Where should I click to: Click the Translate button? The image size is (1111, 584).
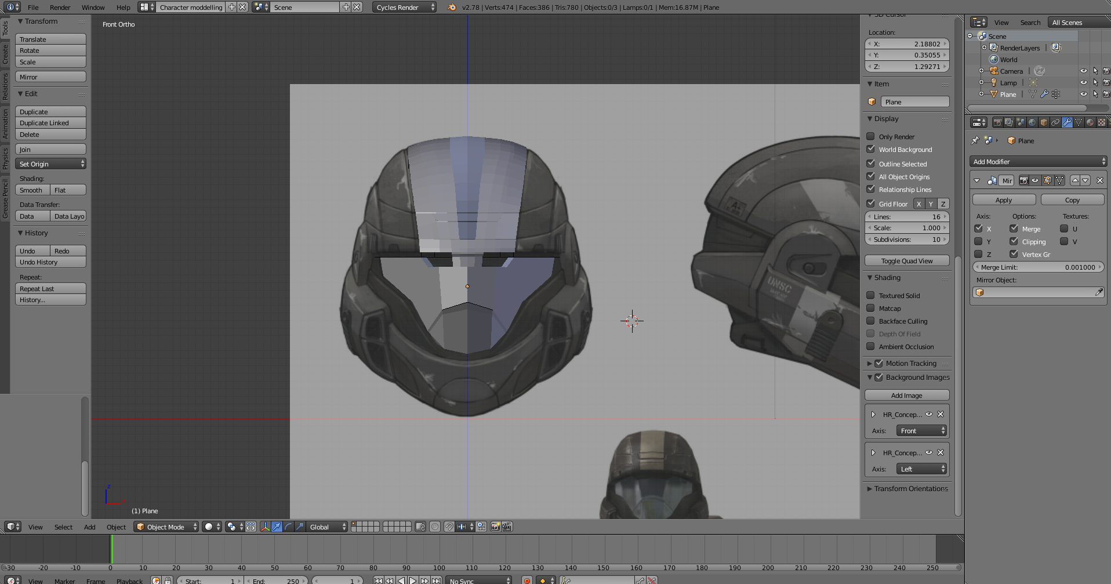pyautogui.click(x=51, y=39)
